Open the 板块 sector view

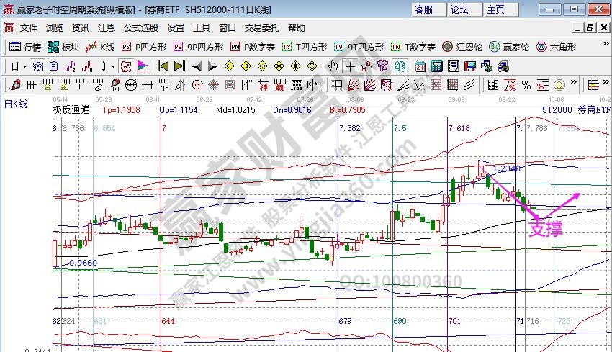pyautogui.click(x=63, y=47)
